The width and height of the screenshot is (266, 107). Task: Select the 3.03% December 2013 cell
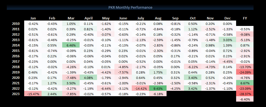click(x=227, y=40)
